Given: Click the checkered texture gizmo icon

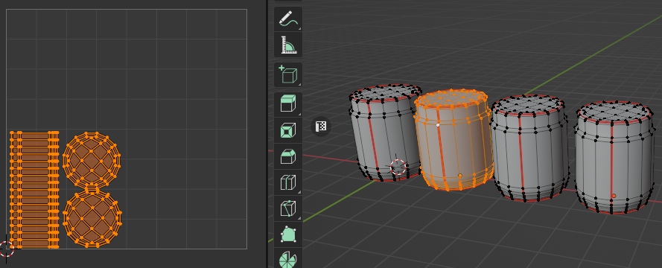Looking at the screenshot, I should tap(321, 127).
